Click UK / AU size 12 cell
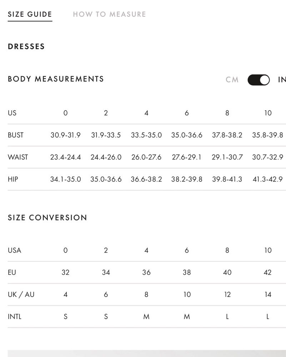 227,295
